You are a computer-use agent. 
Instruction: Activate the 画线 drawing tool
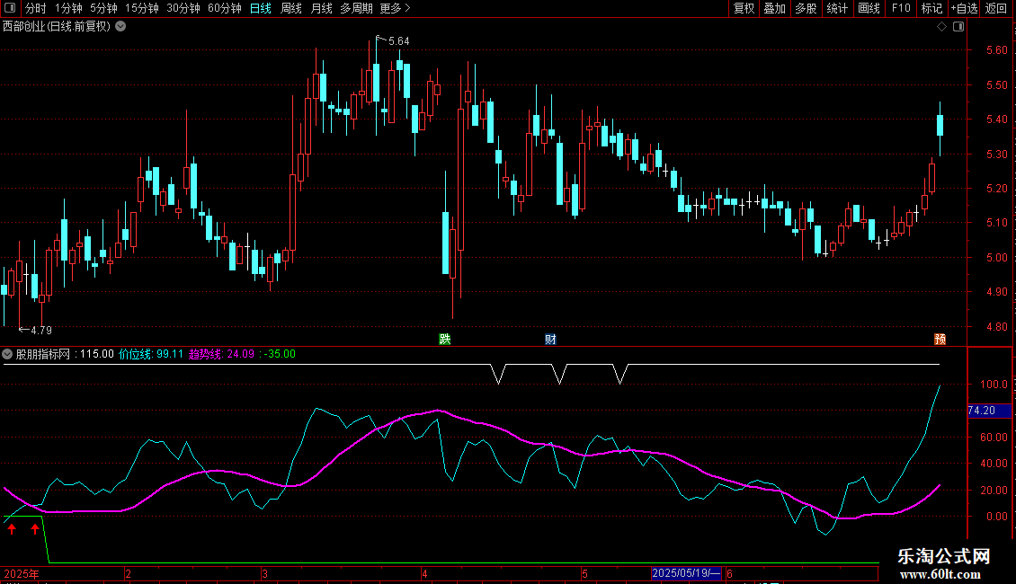(x=869, y=8)
